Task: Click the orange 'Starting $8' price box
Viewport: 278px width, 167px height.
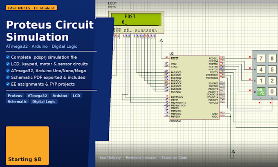Action: point(27,146)
